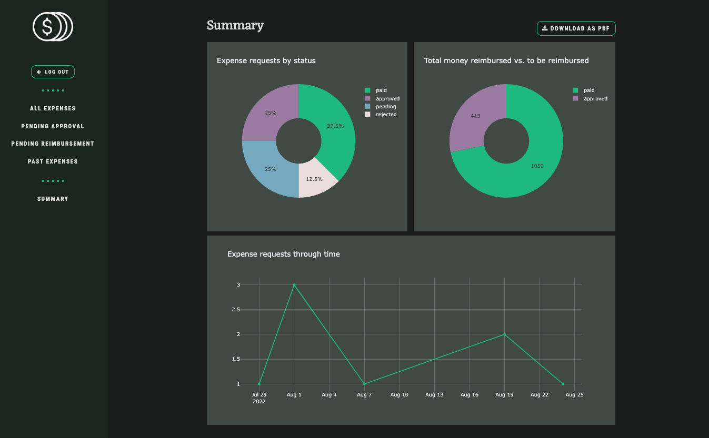The width and height of the screenshot is (709, 438).
Task: Click the pending legend swatch
Action: coord(367,106)
